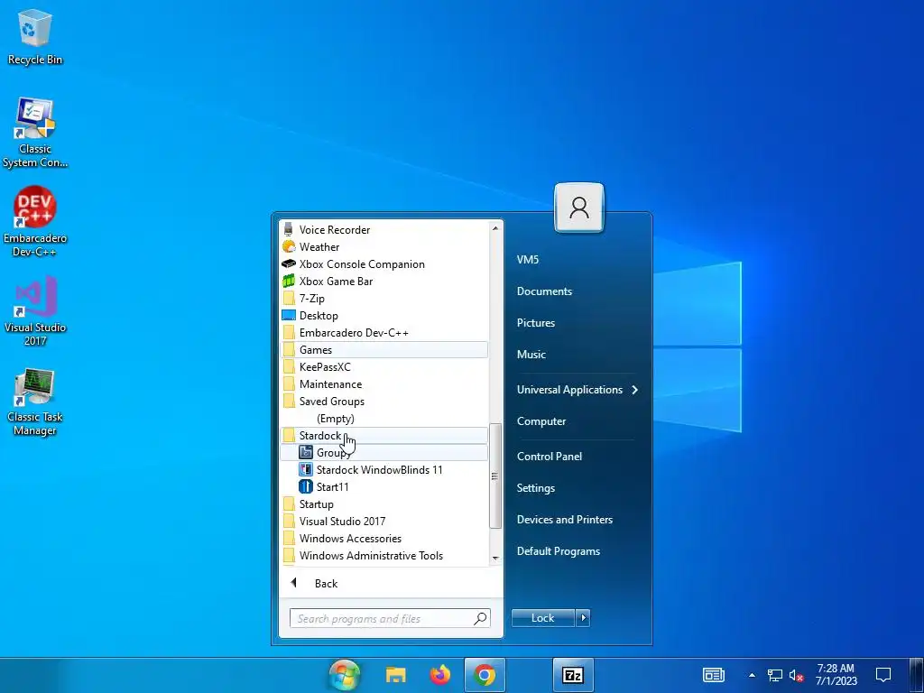
Task: Expand the KeePassXC folder
Action: click(384, 366)
